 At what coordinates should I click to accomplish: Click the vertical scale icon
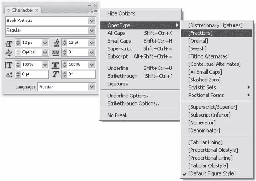[9, 65]
